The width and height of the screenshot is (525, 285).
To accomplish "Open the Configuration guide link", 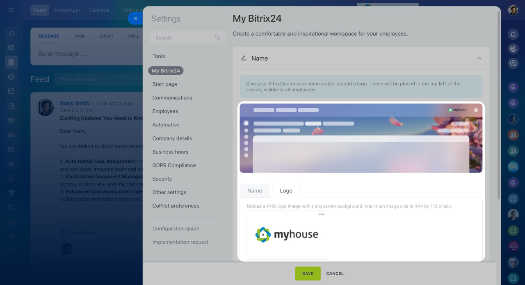I will point(176,229).
